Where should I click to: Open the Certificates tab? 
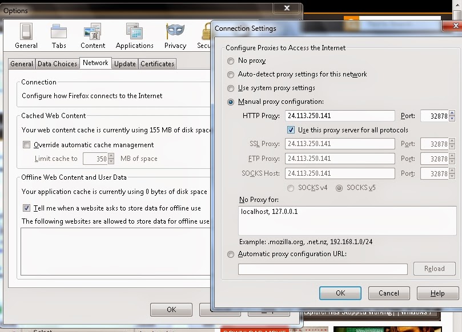coord(158,63)
